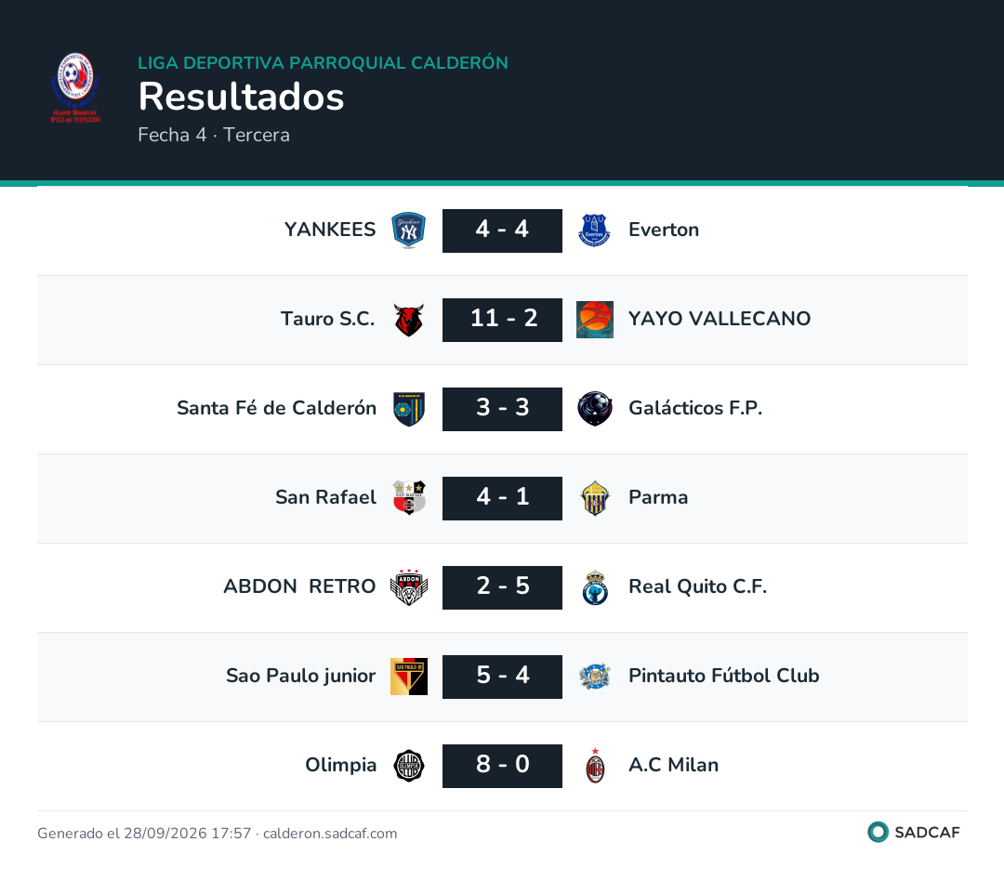Open the calderon.sadcaf.com footer link
The image size is (1004, 881).
(330, 833)
